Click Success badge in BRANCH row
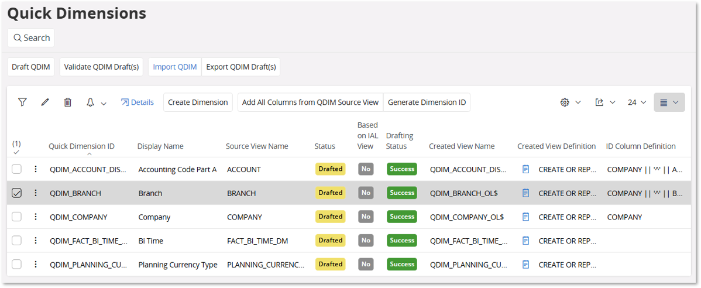This screenshot has width=701, height=288. coord(402,193)
